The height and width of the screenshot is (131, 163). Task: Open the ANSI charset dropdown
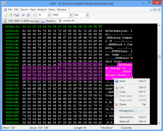[x=71, y=15]
